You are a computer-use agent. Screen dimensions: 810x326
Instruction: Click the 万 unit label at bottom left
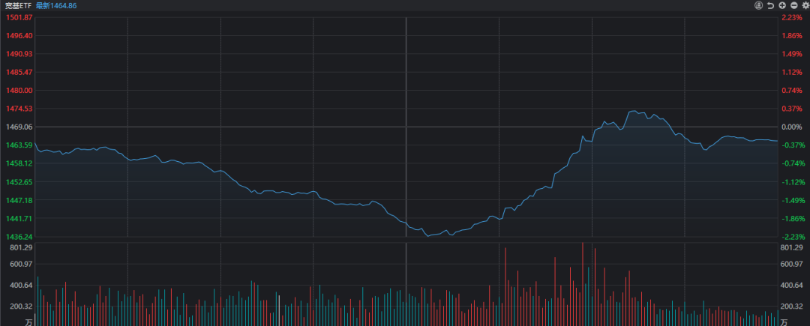[x=28, y=322]
